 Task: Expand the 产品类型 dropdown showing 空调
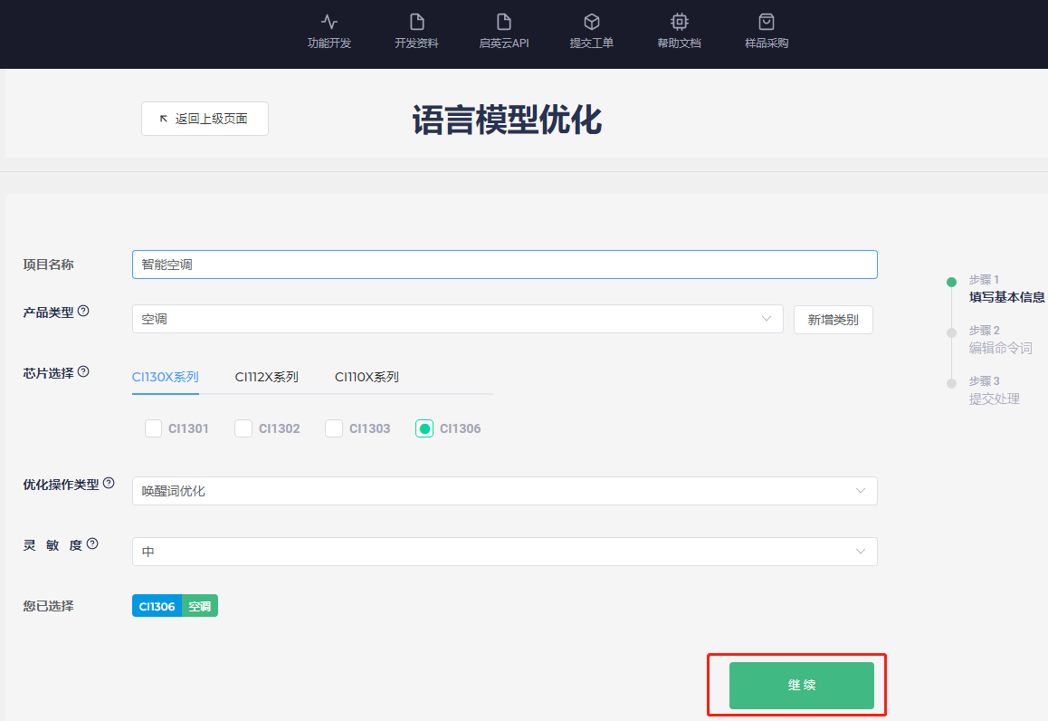(457, 319)
